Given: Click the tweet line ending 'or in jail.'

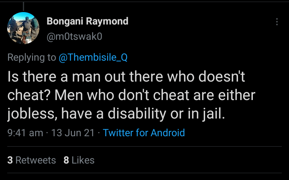Looking at the screenshot, I should [x=117, y=115].
